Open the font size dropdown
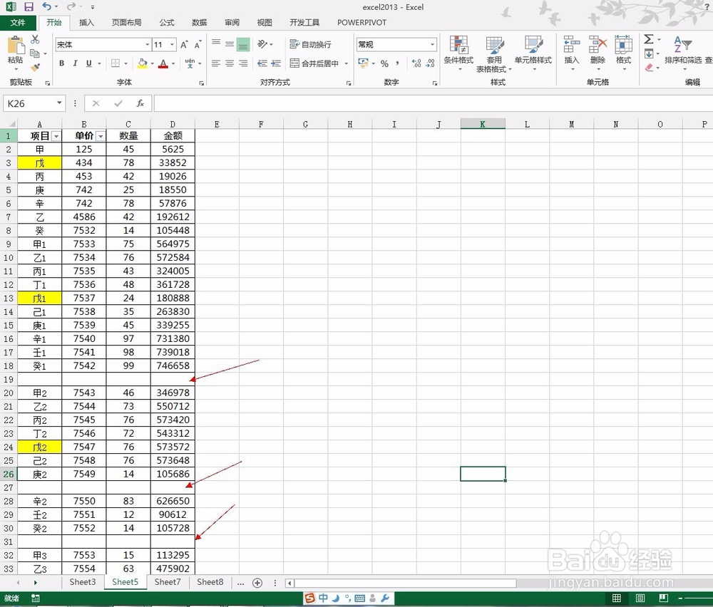 (x=172, y=44)
